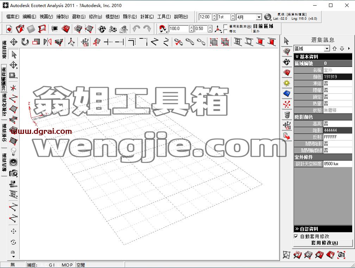The width and height of the screenshot is (355, 268).
Task: Toggle the 自動套用修改 checkbox
Action: pyautogui.click(x=296, y=236)
